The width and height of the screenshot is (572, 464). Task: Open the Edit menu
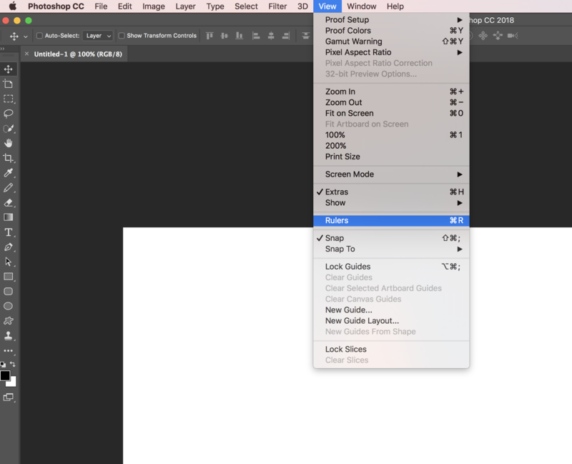point(124,6)
